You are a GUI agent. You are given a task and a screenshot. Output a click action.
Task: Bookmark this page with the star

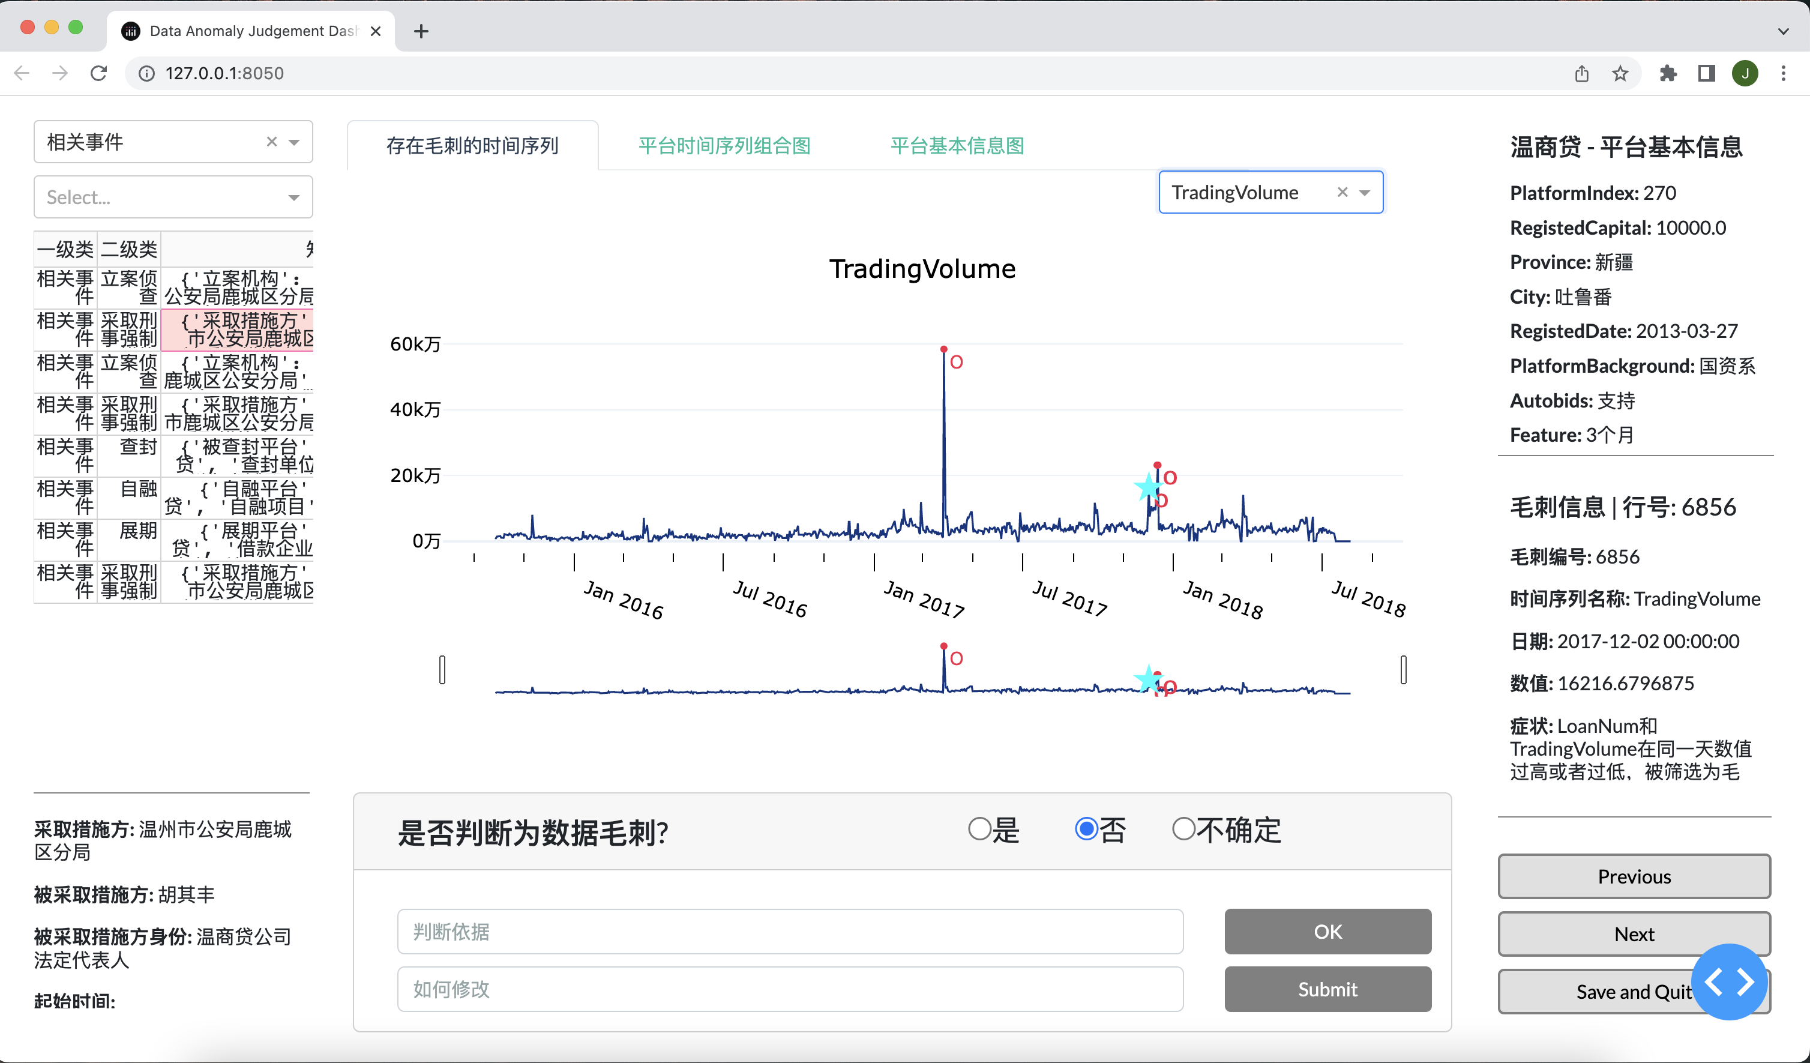click(x=1620, y=73)
